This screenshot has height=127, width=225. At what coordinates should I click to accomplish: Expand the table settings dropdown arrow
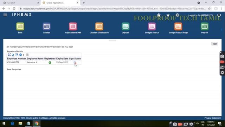click(24, 55)
